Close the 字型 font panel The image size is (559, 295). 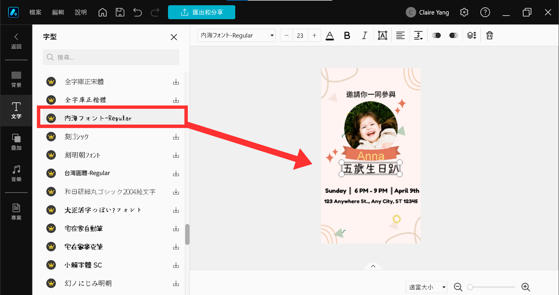(174, 37)
